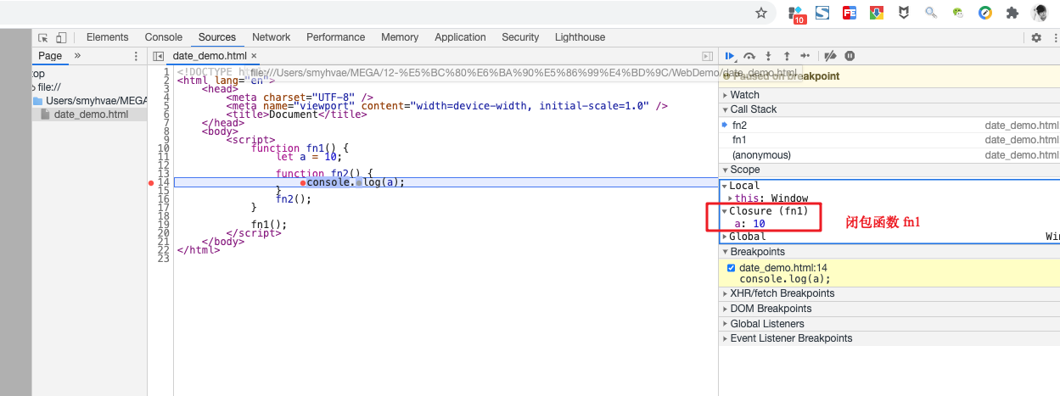Switch to the Console tab

tap(164, 37)
